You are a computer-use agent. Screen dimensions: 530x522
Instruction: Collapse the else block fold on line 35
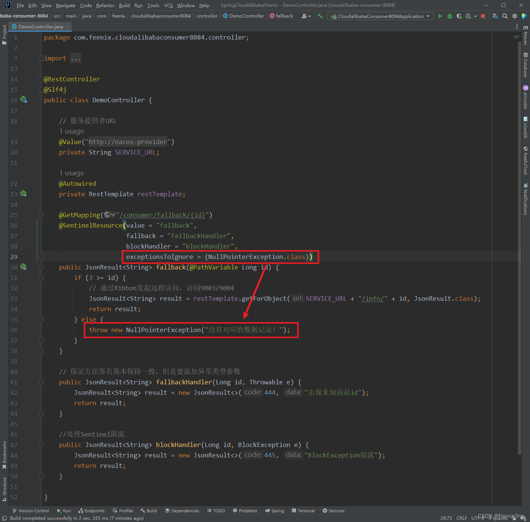point(41,319)
